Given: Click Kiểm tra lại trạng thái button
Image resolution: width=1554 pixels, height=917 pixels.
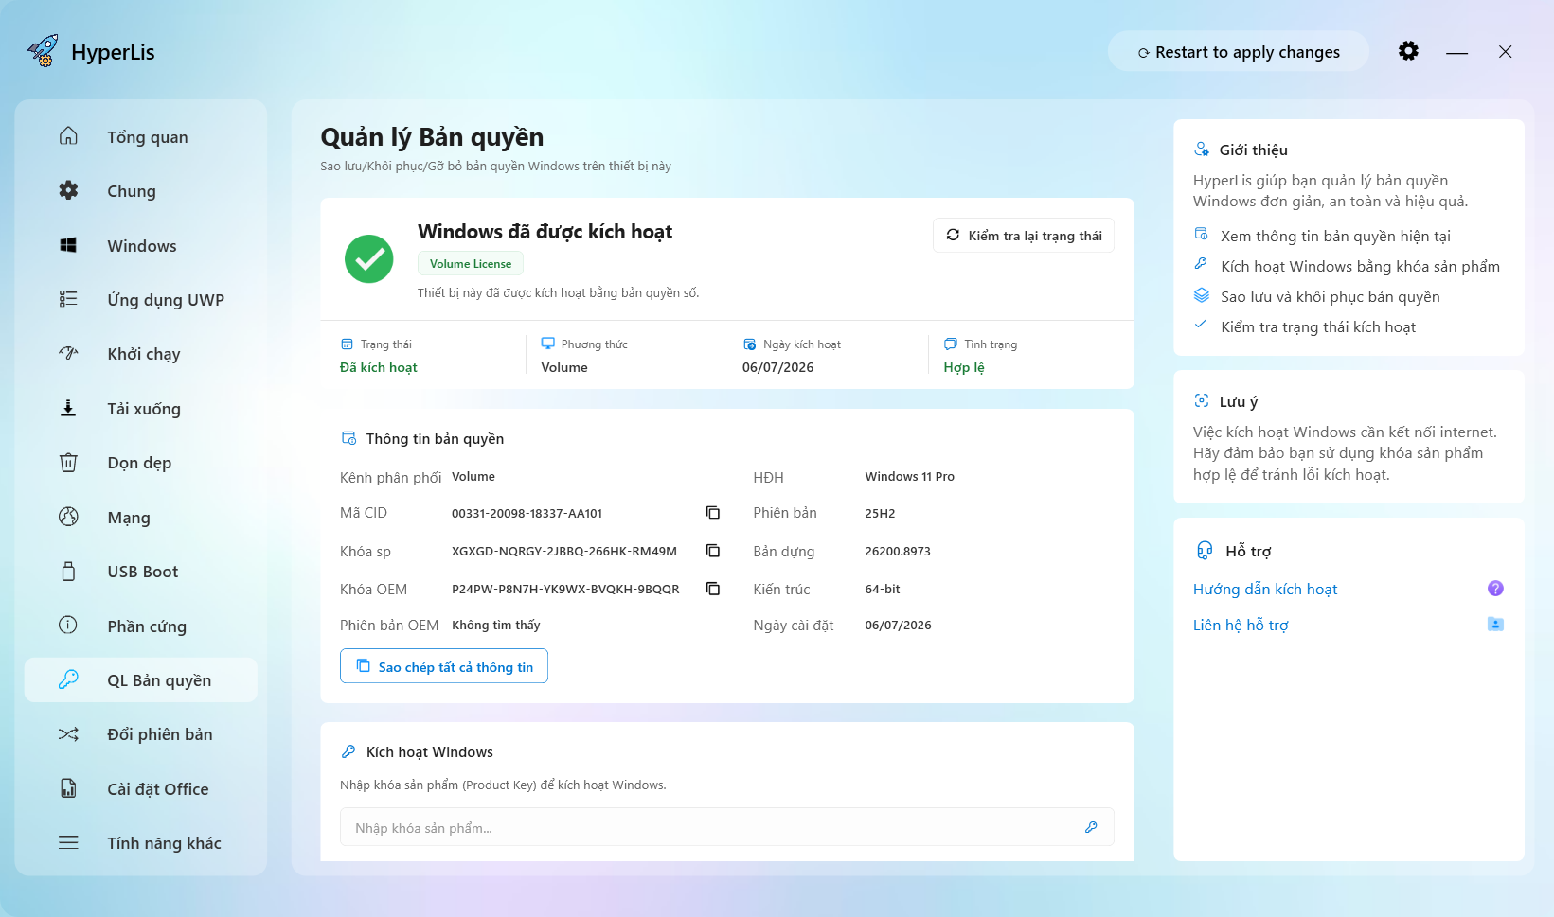Looking at the screenshot, I should [x=1024, y=236].
